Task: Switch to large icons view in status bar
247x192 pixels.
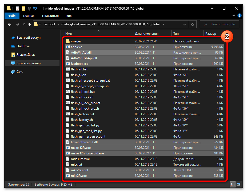Action: tap(238, 184)
